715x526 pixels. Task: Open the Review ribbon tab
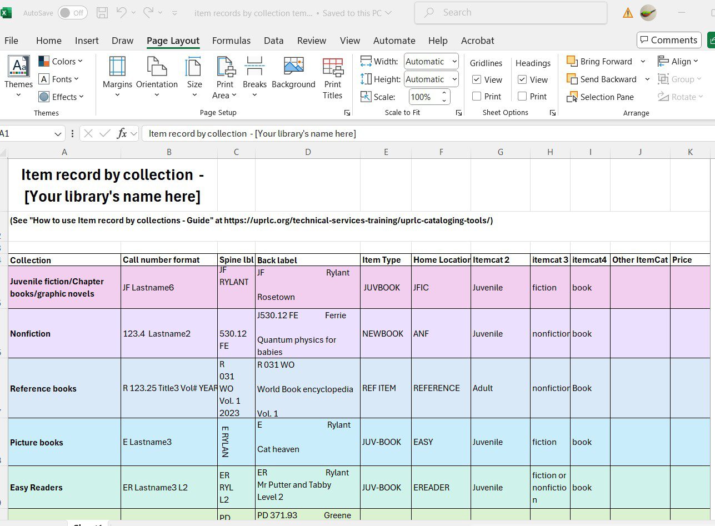(311, 40)
